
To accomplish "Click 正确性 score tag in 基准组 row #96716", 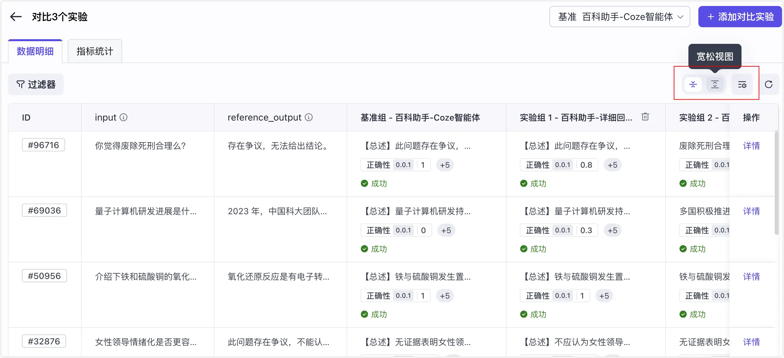I will tap(396, 165).
